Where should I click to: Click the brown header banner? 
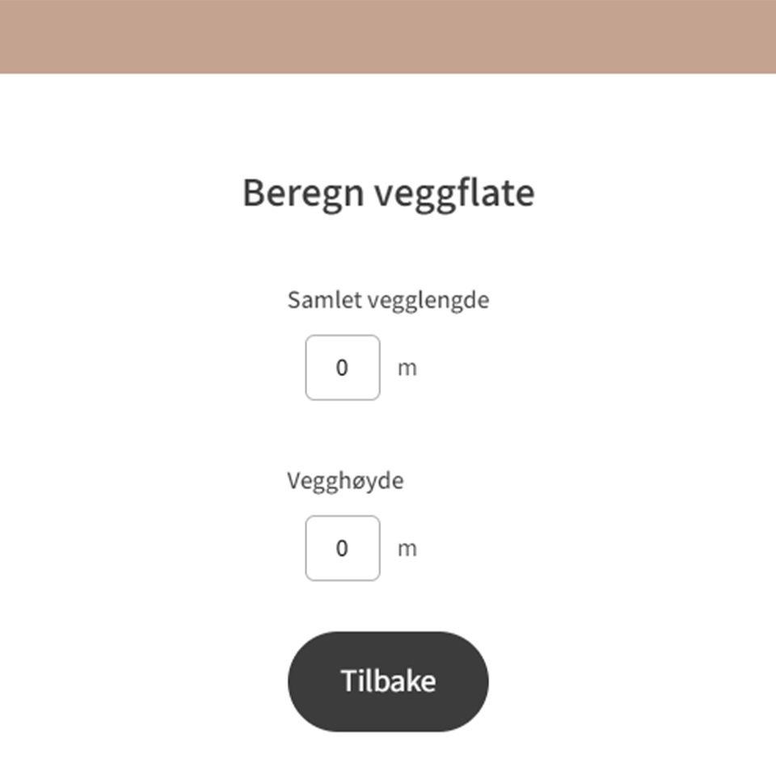click(388, 36)
